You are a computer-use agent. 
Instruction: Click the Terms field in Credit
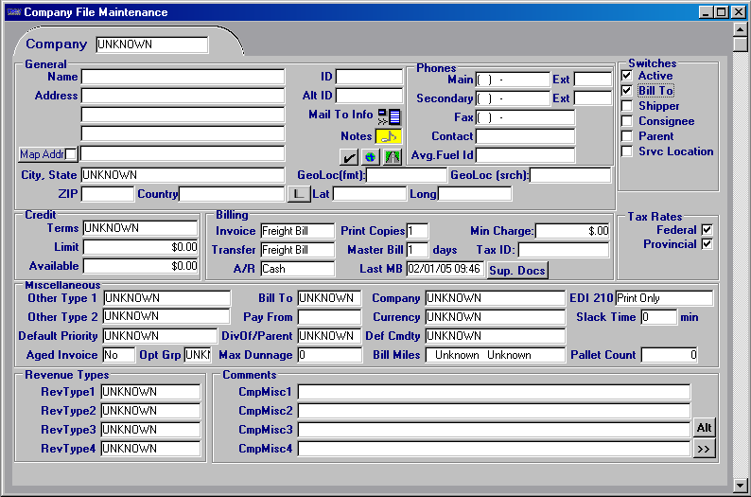pyautogui.click(x=140, y=228)
